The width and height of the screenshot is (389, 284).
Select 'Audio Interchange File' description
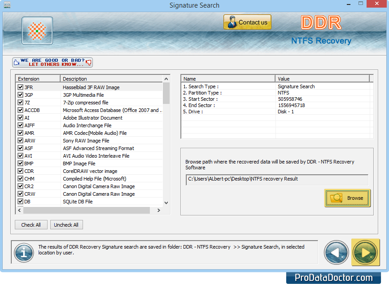click(x=87, y=125)
